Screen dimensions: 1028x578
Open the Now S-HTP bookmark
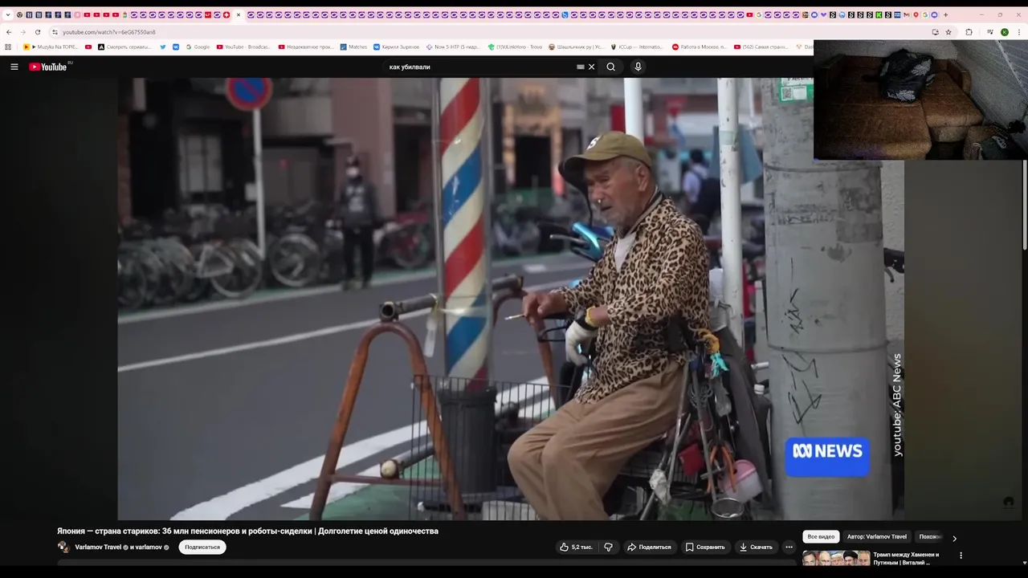(454, 47)
